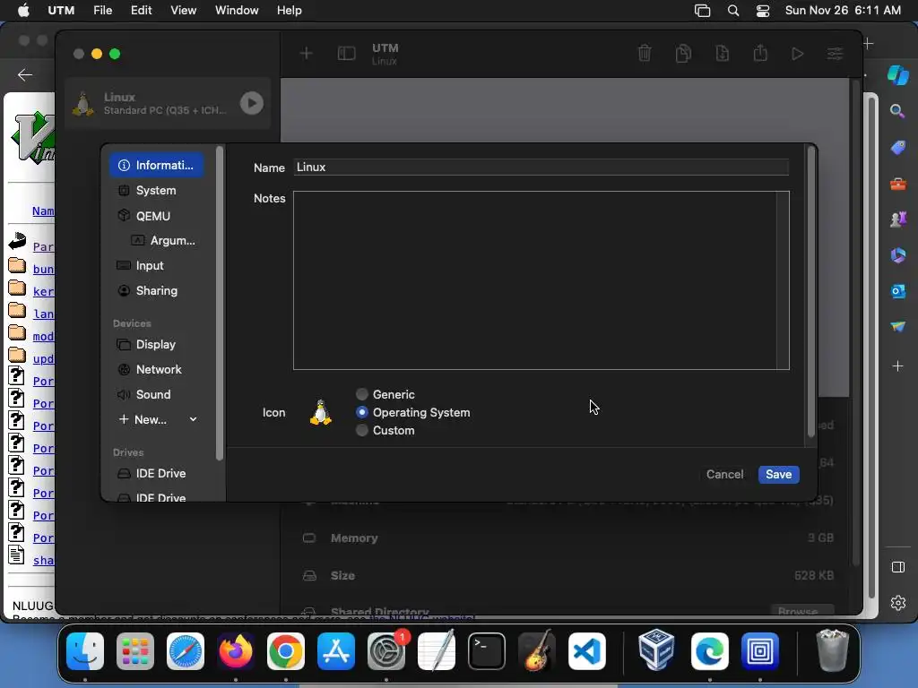
Task: Save the VM settings
Action: coord(779,475)
